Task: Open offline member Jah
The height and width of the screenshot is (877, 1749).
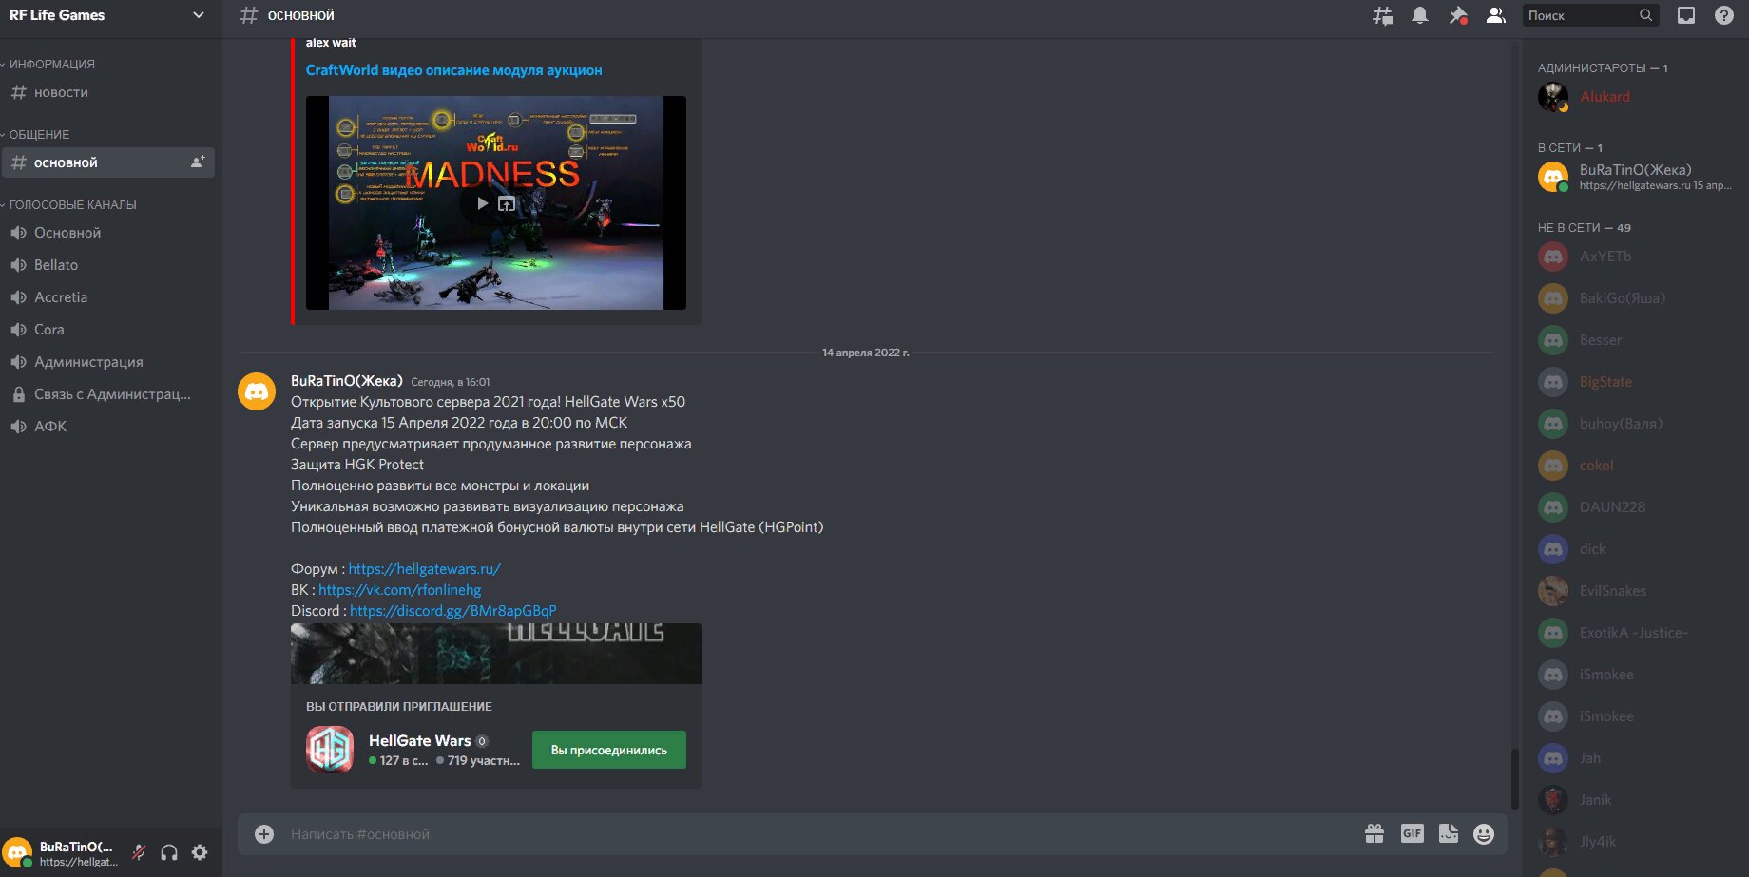Action: coord(1637,758)
